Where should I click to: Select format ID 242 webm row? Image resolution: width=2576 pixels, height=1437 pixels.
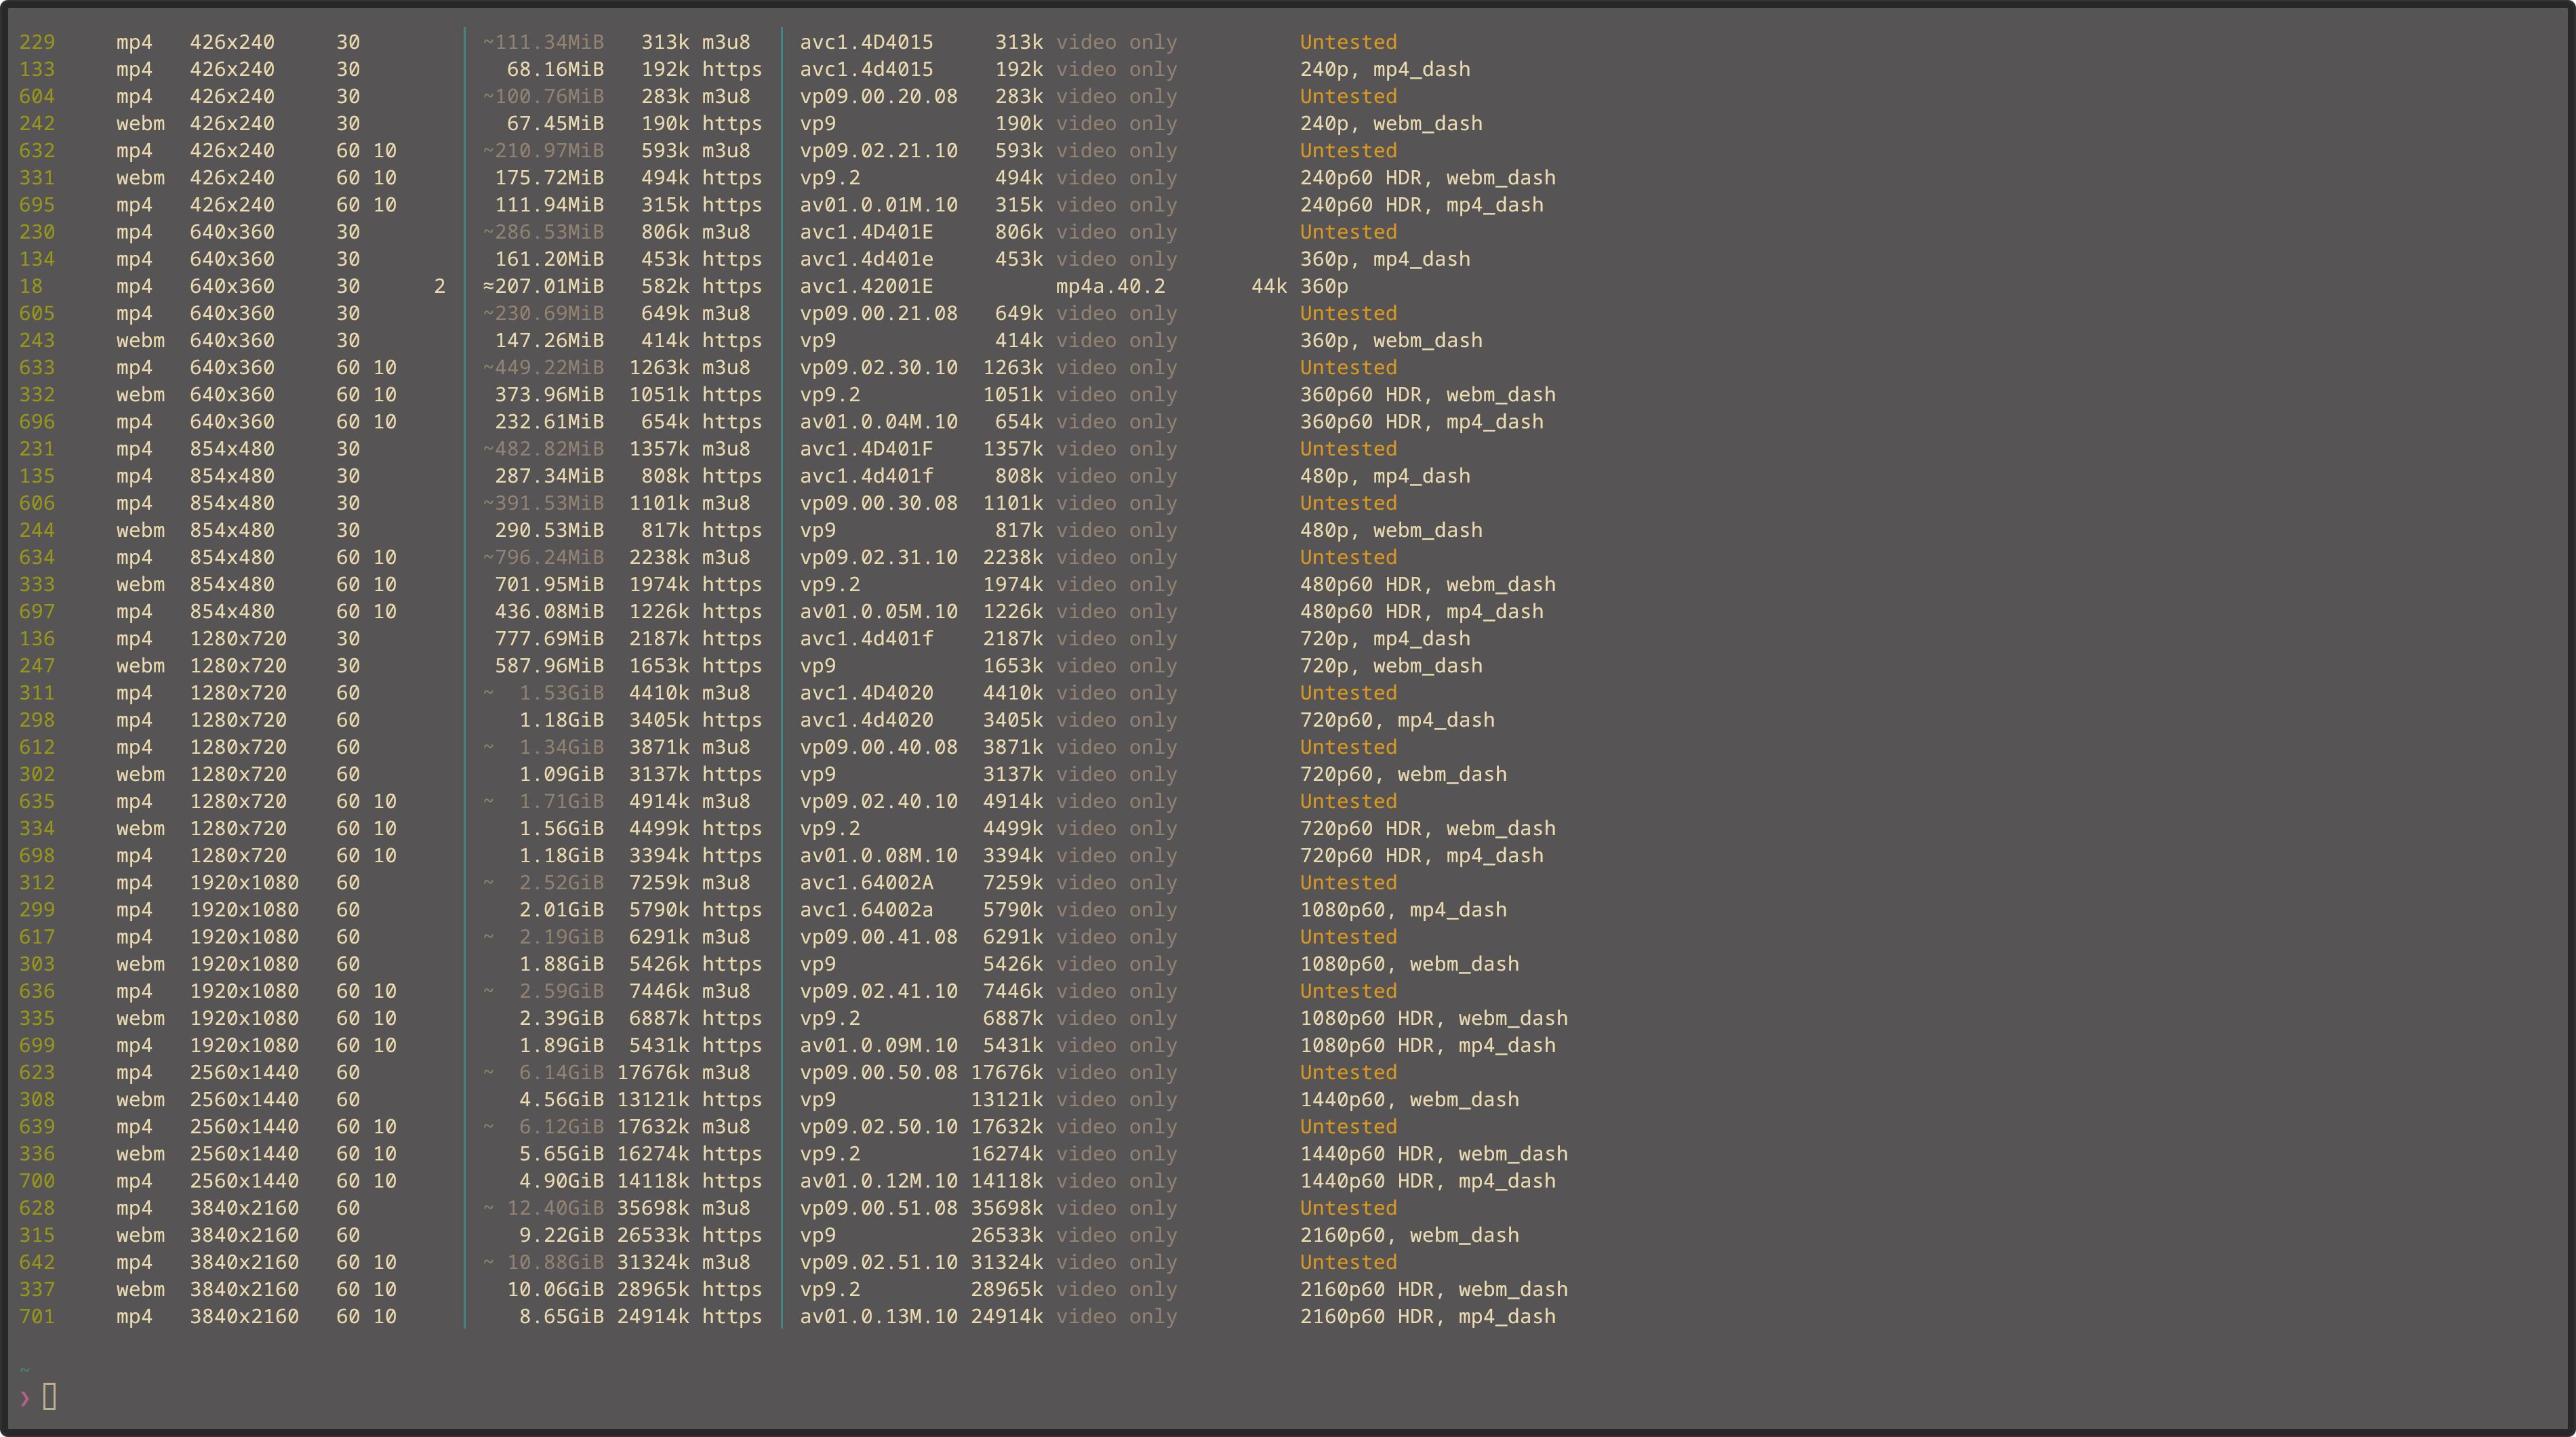(x=37, y=123)
